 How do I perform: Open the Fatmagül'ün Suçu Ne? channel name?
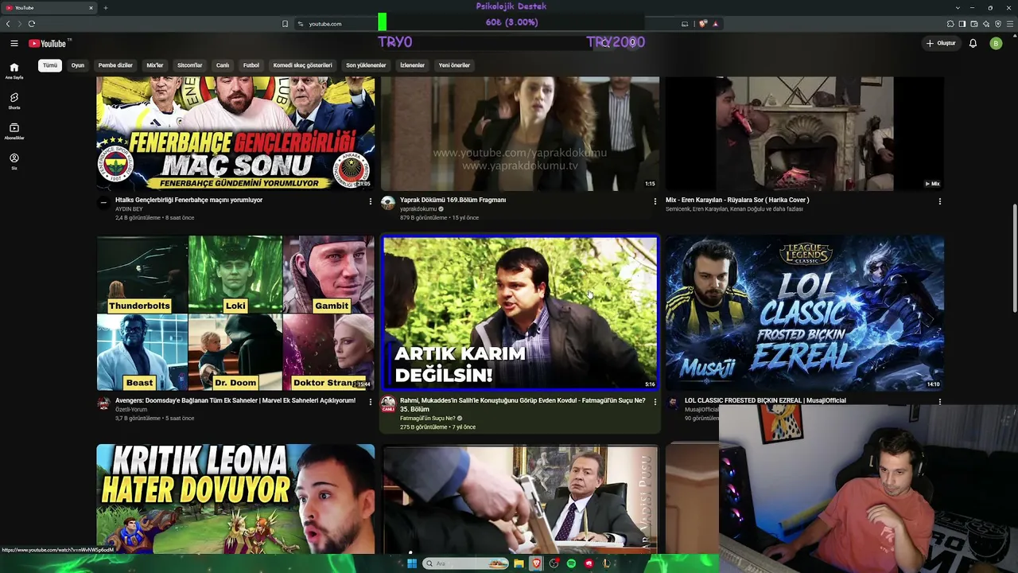coord(428,418)
